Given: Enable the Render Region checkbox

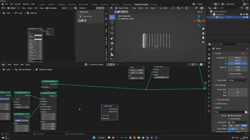Looking at the screenshot, I should 229,74.
